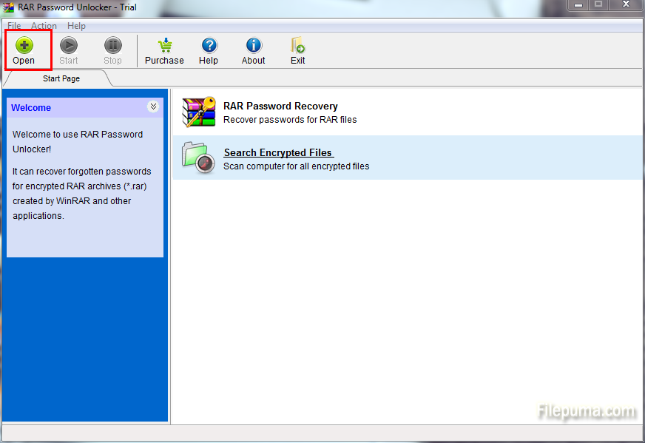
Task: Click the app icon in title bar
Action: coord(9,7)
